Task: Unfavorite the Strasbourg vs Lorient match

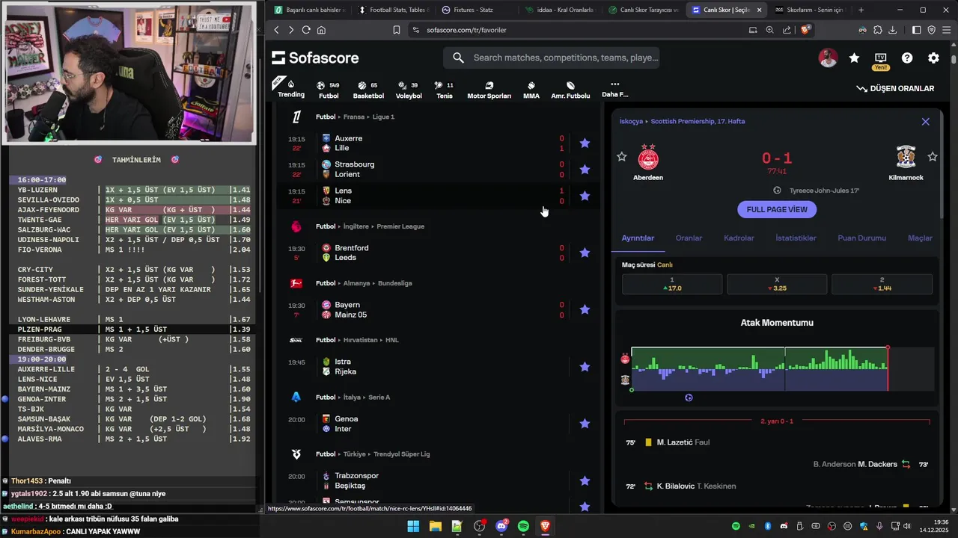Action: [x=585, y=170]
